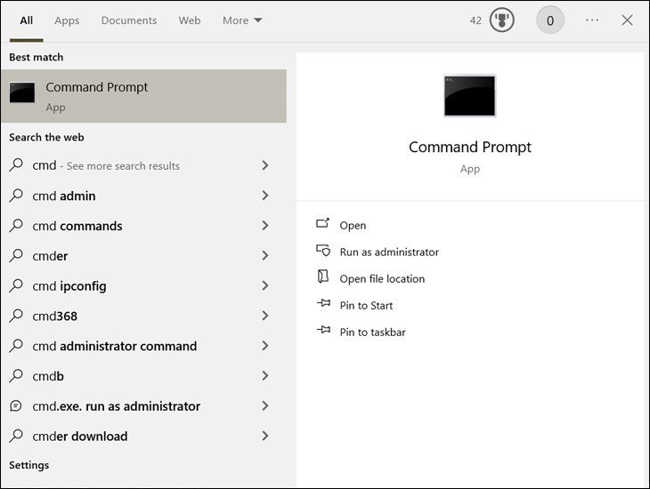This screenshot has width=650, height=489.
Task: Click the circular account avatar showing 0
Action: click(549, 20)
